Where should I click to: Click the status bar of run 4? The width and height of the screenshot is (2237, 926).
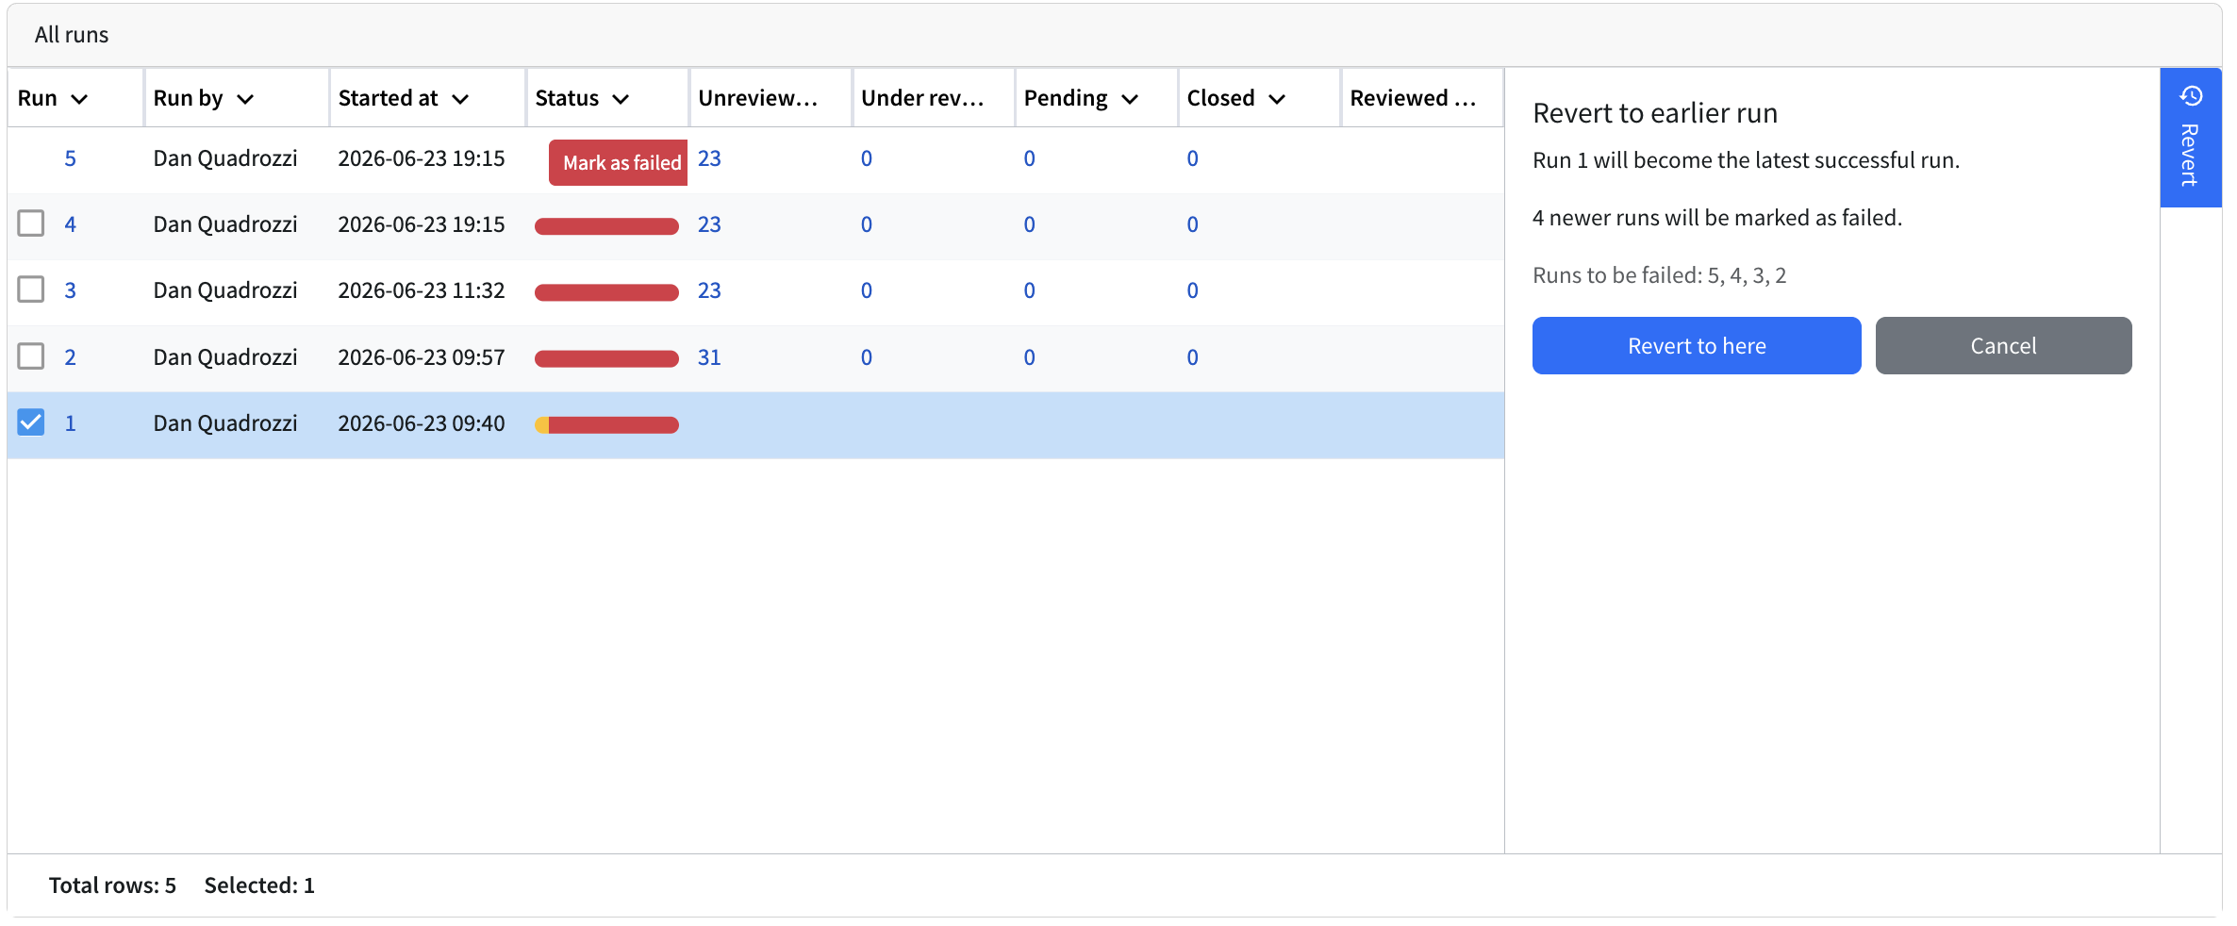pyautogui.click(x=606, y=226)
